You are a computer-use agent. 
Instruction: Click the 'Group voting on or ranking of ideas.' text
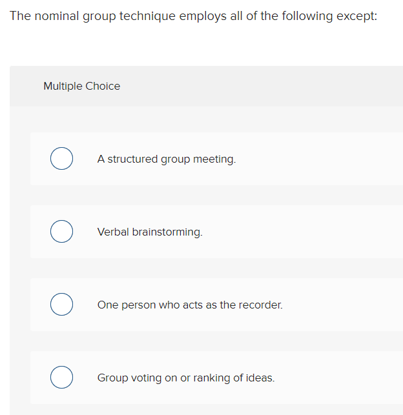pos(185,378)
